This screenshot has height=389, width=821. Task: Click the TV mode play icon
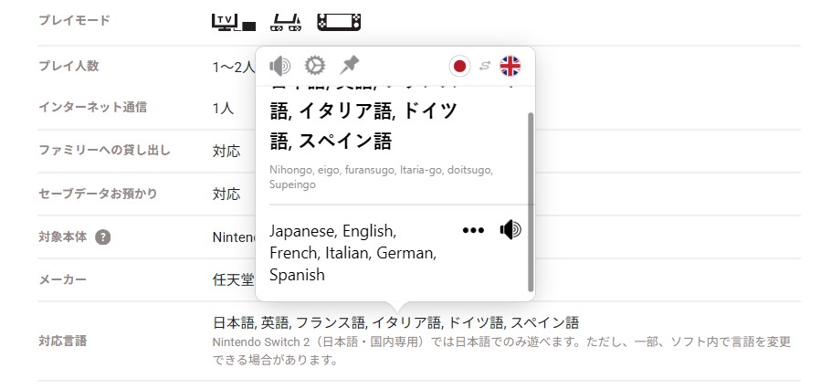click(234, 23)
